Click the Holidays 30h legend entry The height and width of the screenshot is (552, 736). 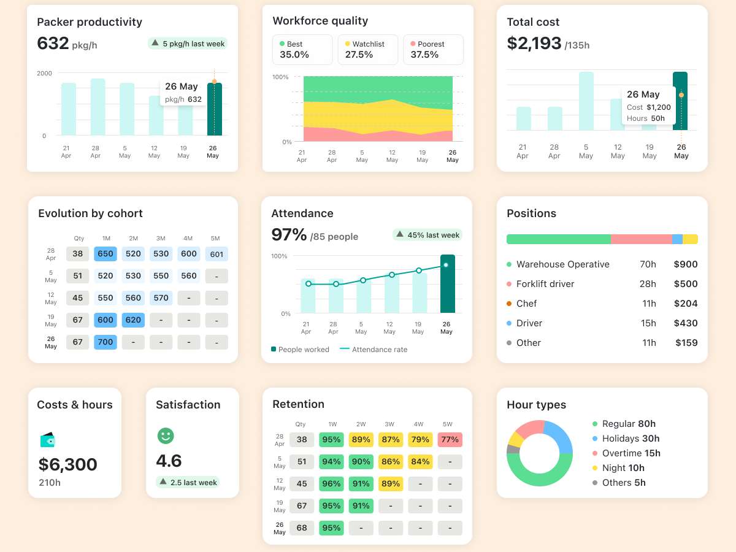[626, 439]
